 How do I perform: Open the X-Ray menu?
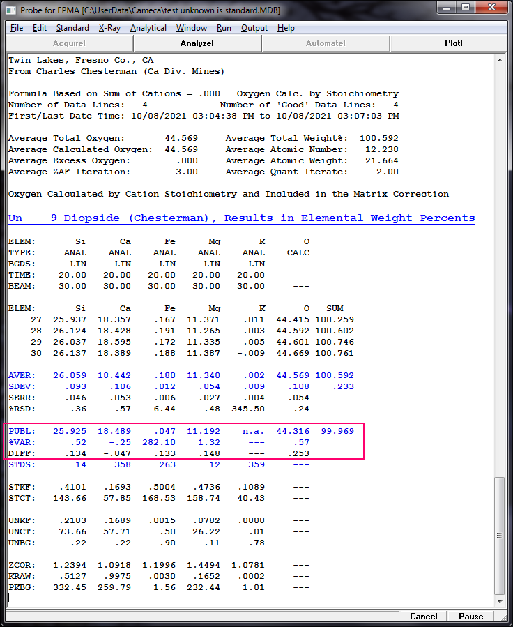tap(109, 28)
